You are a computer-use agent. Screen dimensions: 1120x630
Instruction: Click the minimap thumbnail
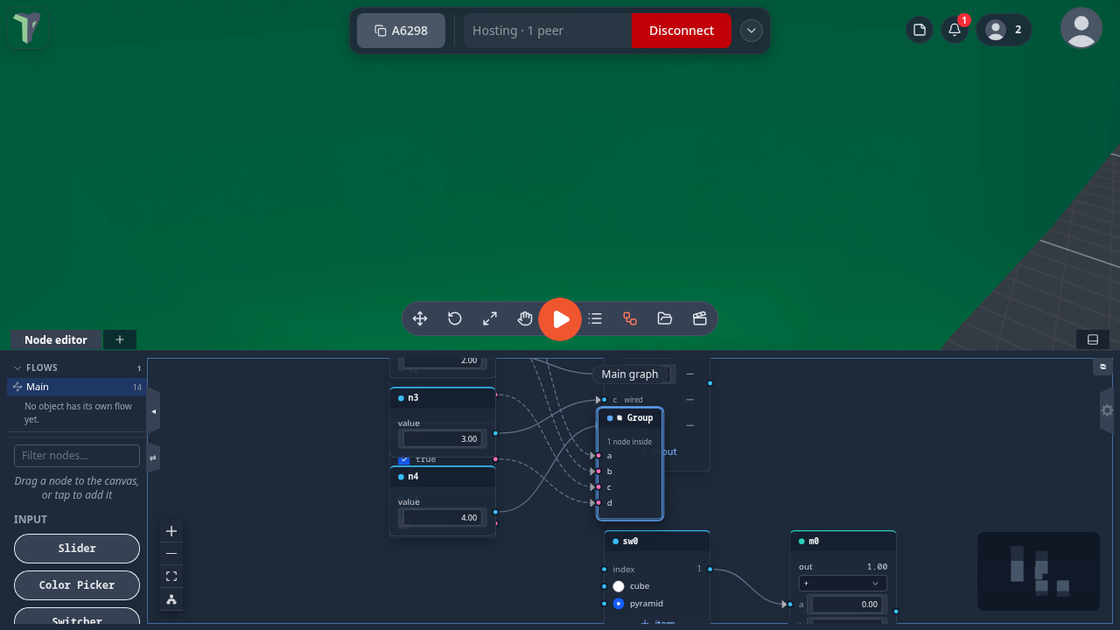click(x=1039, y=571)
